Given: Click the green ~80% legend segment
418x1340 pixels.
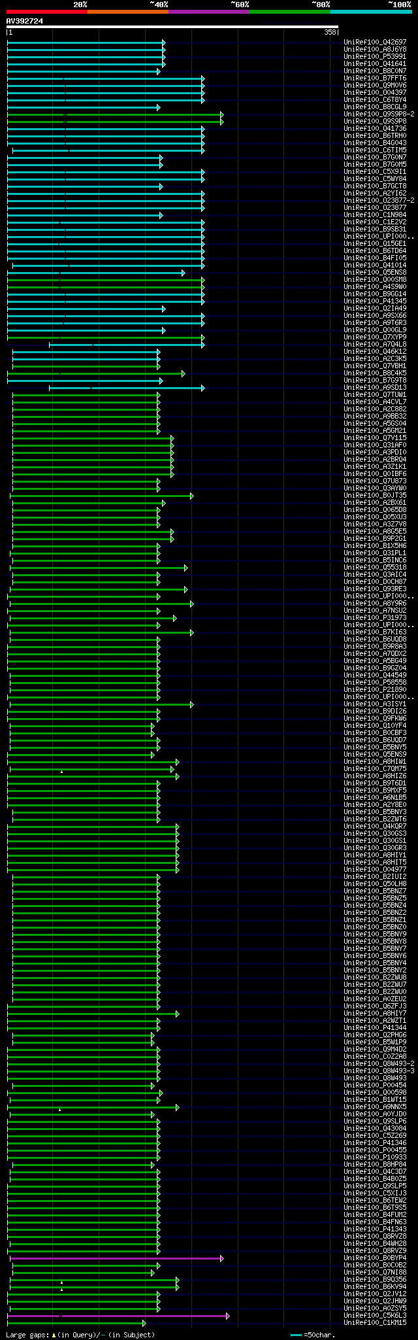Looking at the screenshot, I should point(290,11).
